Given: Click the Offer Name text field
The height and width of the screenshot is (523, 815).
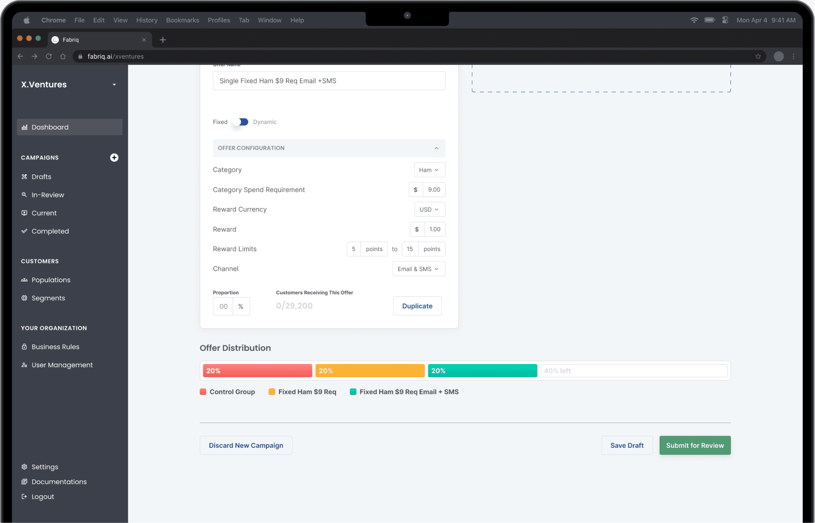Looking at the screenshot, I should 329,81.
